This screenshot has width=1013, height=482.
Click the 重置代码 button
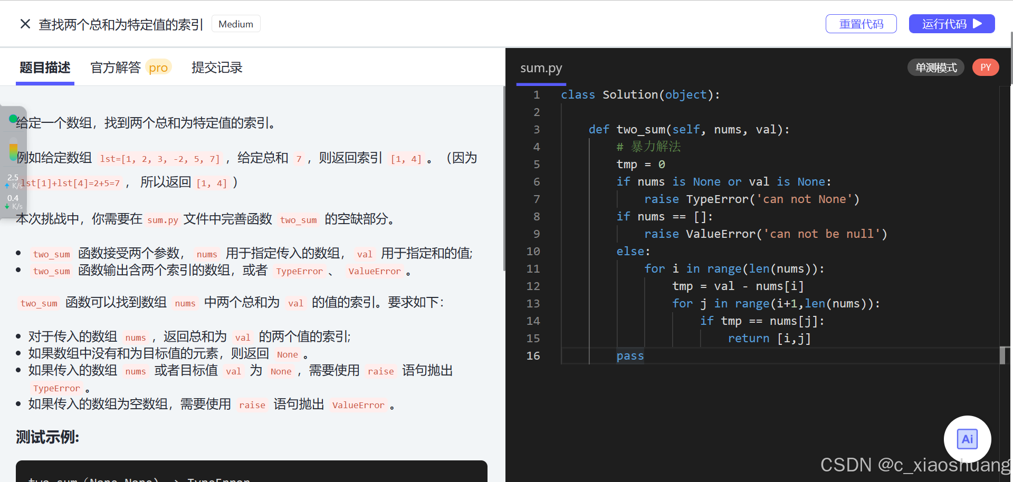point(861,23)
